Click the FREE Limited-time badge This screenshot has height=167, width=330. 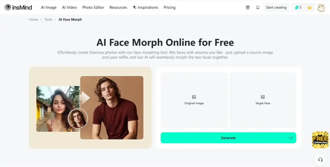click(320, 140)
